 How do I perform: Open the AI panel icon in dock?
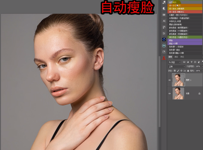164,21
